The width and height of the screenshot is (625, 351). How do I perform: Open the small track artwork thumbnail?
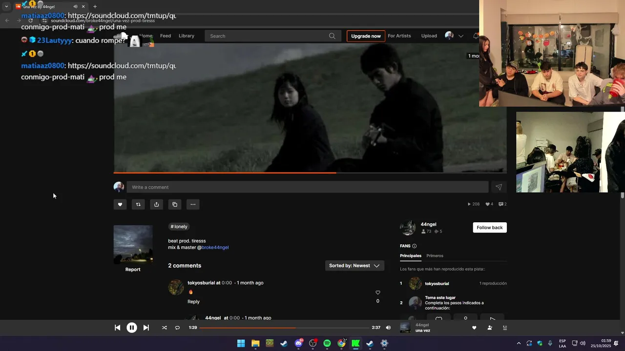click(133, 245)
